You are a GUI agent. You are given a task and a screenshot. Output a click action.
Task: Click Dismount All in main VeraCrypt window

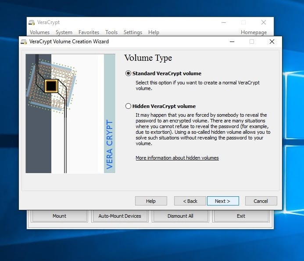tap(180, 216)
